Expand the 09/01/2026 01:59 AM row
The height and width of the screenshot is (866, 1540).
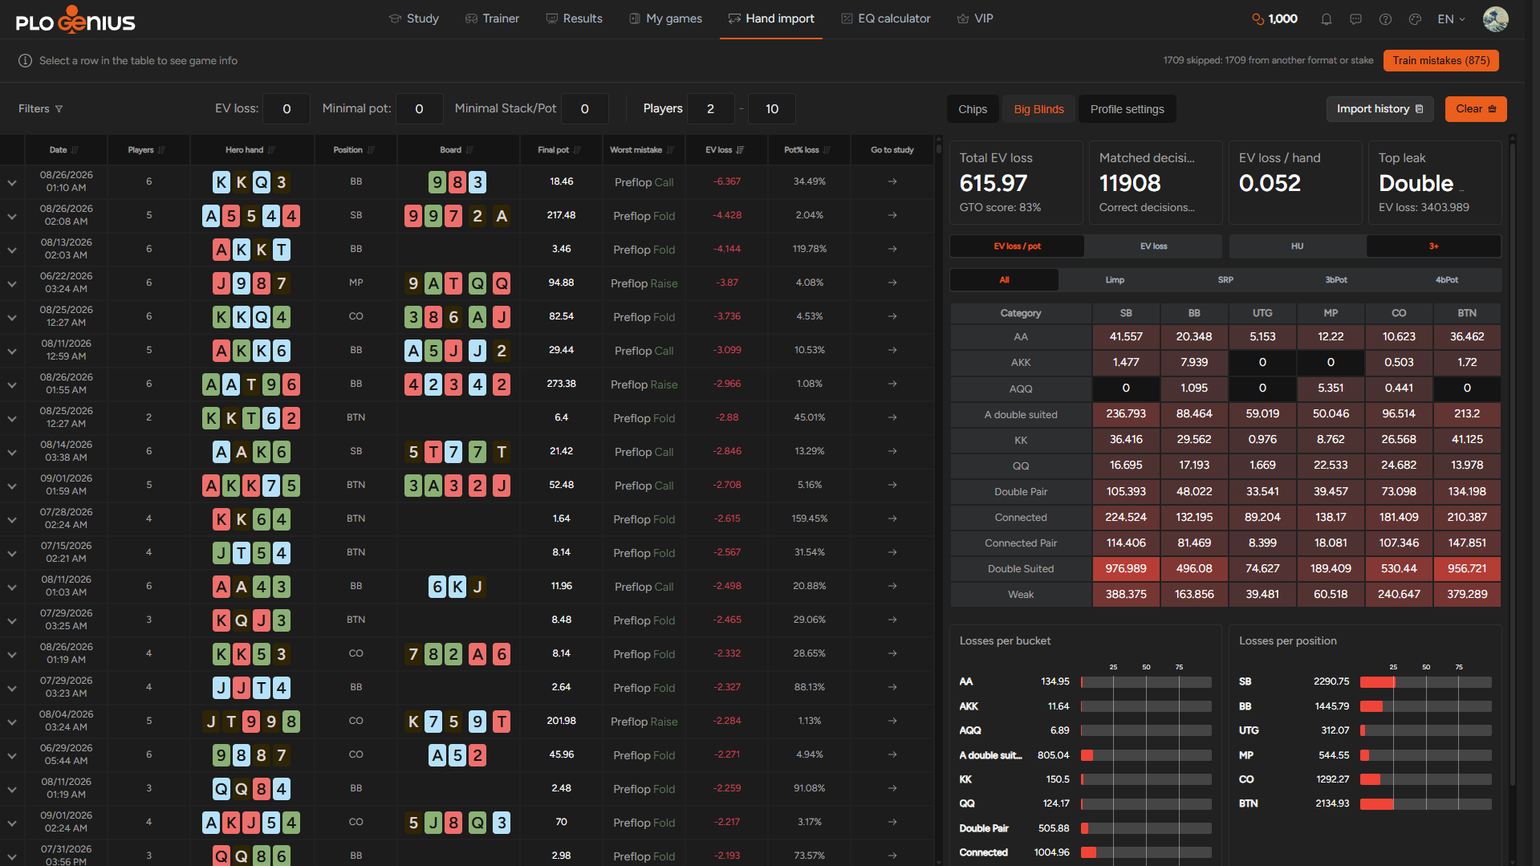click(12, 486)
